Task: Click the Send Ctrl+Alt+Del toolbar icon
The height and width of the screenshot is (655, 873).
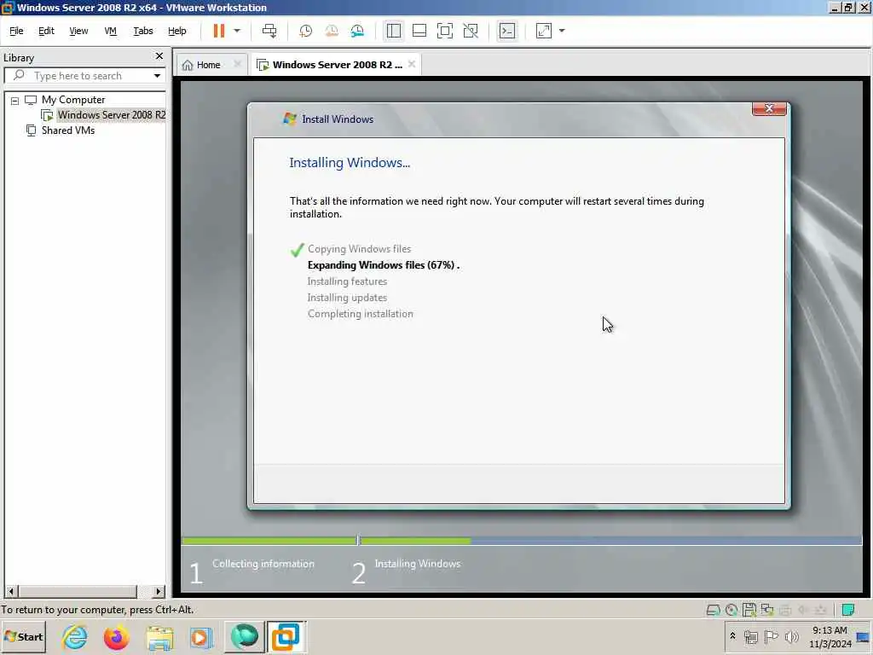Action: (269, 31)
